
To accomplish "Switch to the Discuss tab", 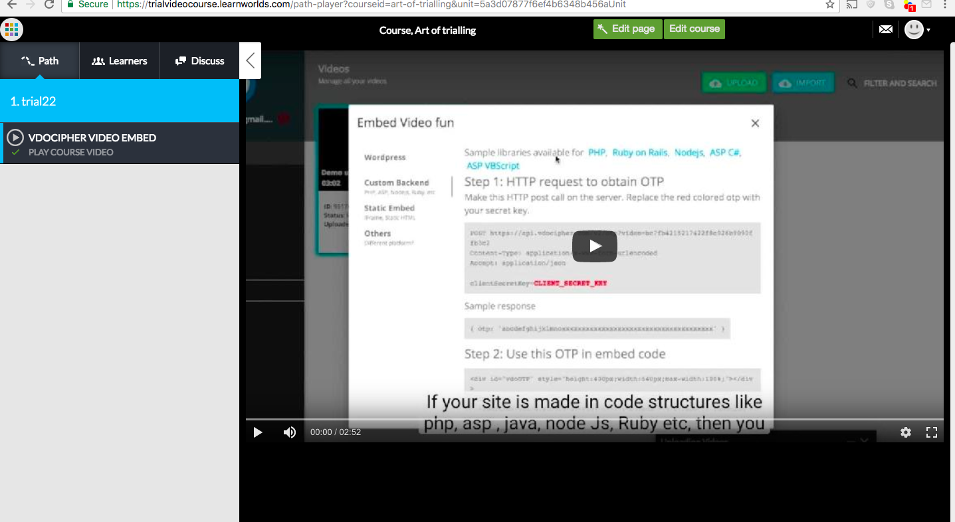I will click(x=199, y=60).
